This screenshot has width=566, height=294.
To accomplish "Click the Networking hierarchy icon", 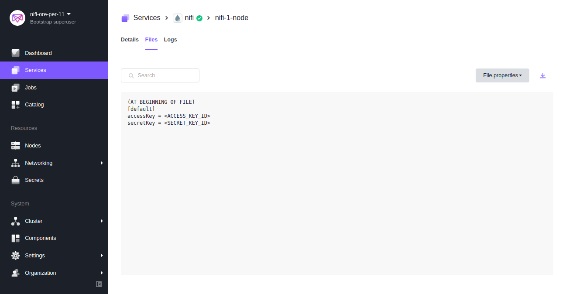I will (16, 163).
